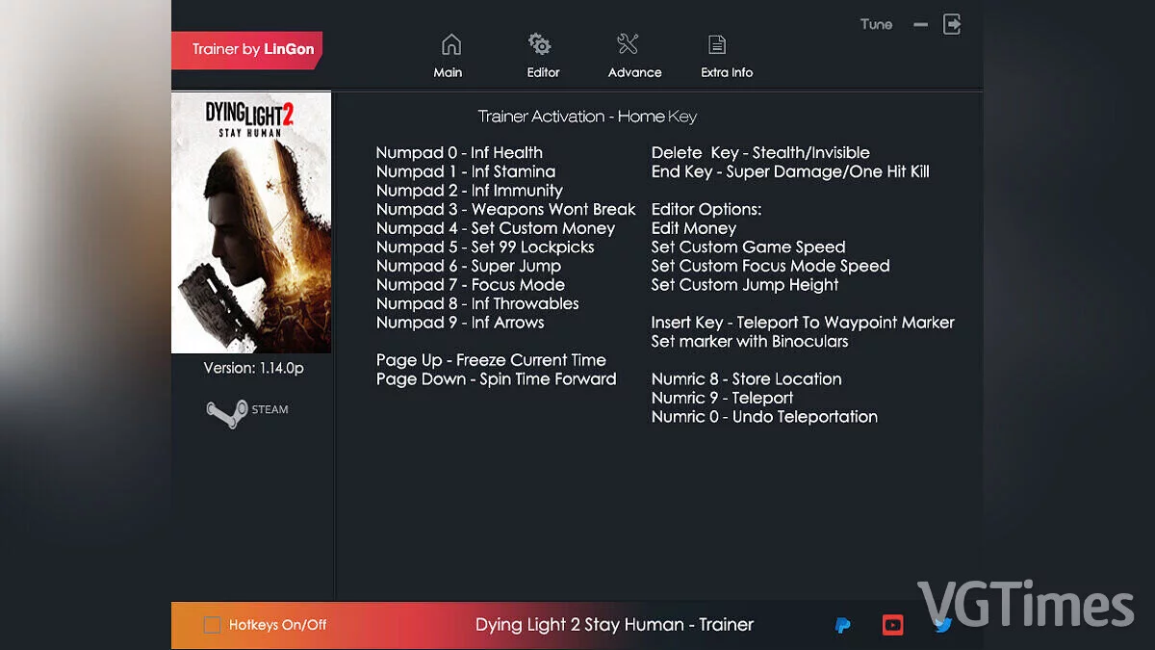Click the exit arrow icon at top right
This screenshot has width=1155, height=650.
pyautogui.click(x=952, y=24)
